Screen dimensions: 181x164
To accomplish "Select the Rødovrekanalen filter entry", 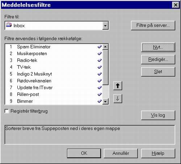I will pos(54,81).
